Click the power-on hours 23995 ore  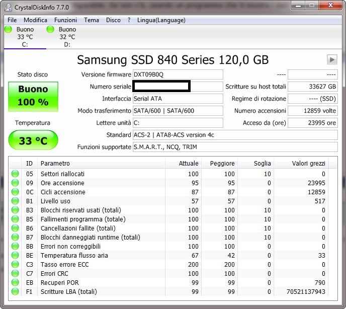pyautogui.click(x=313, y=123)
